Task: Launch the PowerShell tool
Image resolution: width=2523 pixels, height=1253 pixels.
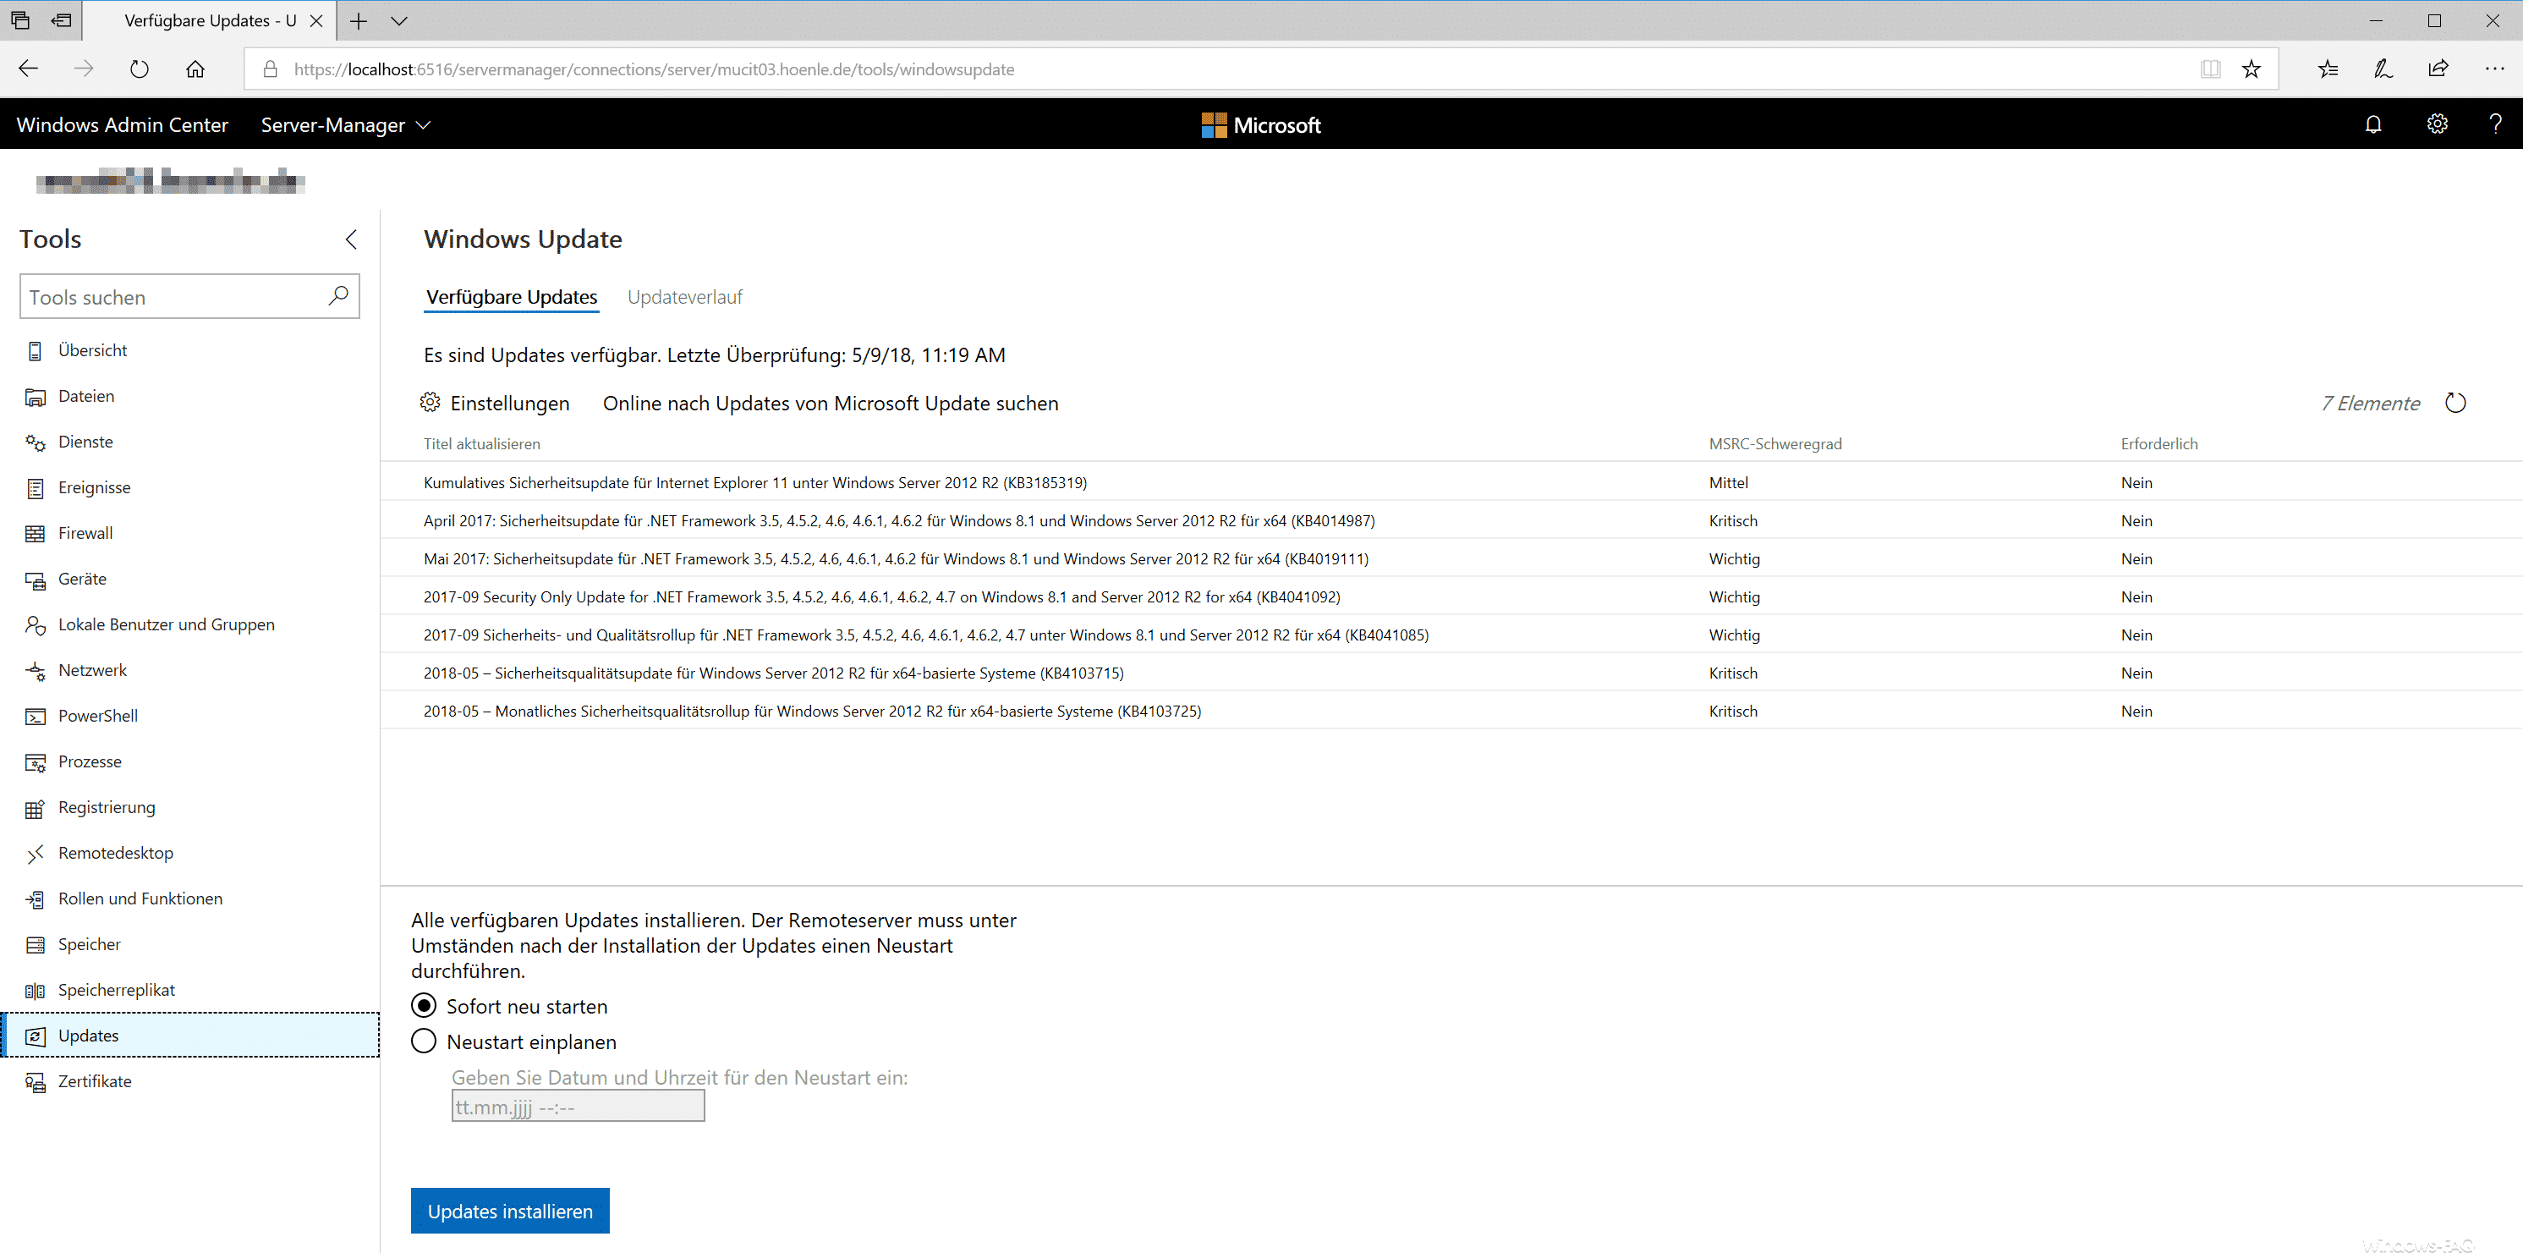Action: (x=97, y=715)
